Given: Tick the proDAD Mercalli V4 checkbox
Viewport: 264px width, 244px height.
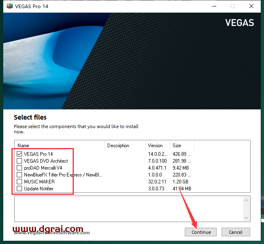Looking at the screenshot, I should (19, 168).
